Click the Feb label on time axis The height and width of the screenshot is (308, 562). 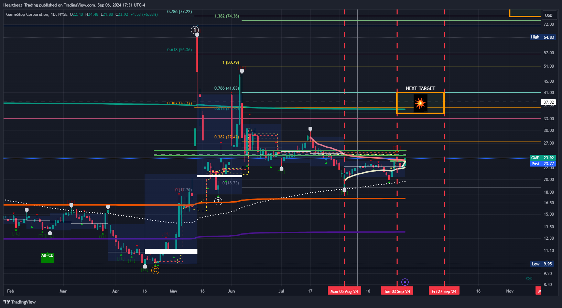tap(11, 291)
